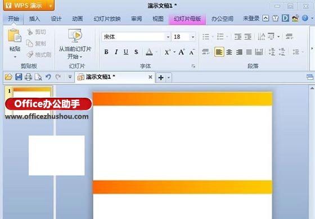Apply the superscript X² icon

168,52
